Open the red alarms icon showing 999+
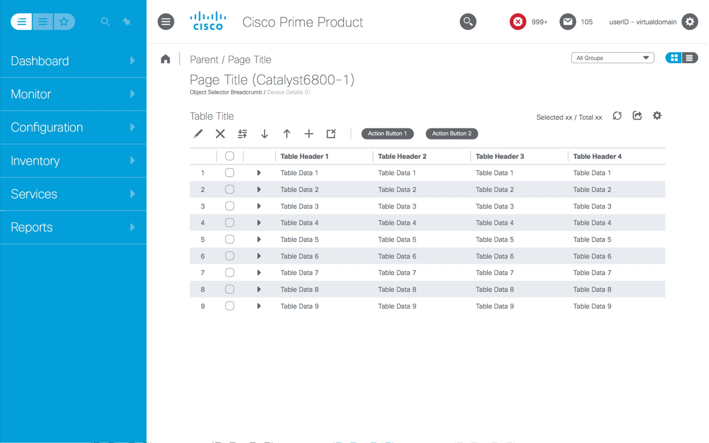This screenshot has width=709, height=443. click(x=518, y=22)
